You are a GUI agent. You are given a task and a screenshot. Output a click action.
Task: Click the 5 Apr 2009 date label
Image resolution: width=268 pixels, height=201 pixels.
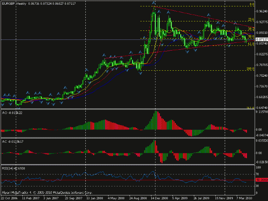(x=180, y=198)
